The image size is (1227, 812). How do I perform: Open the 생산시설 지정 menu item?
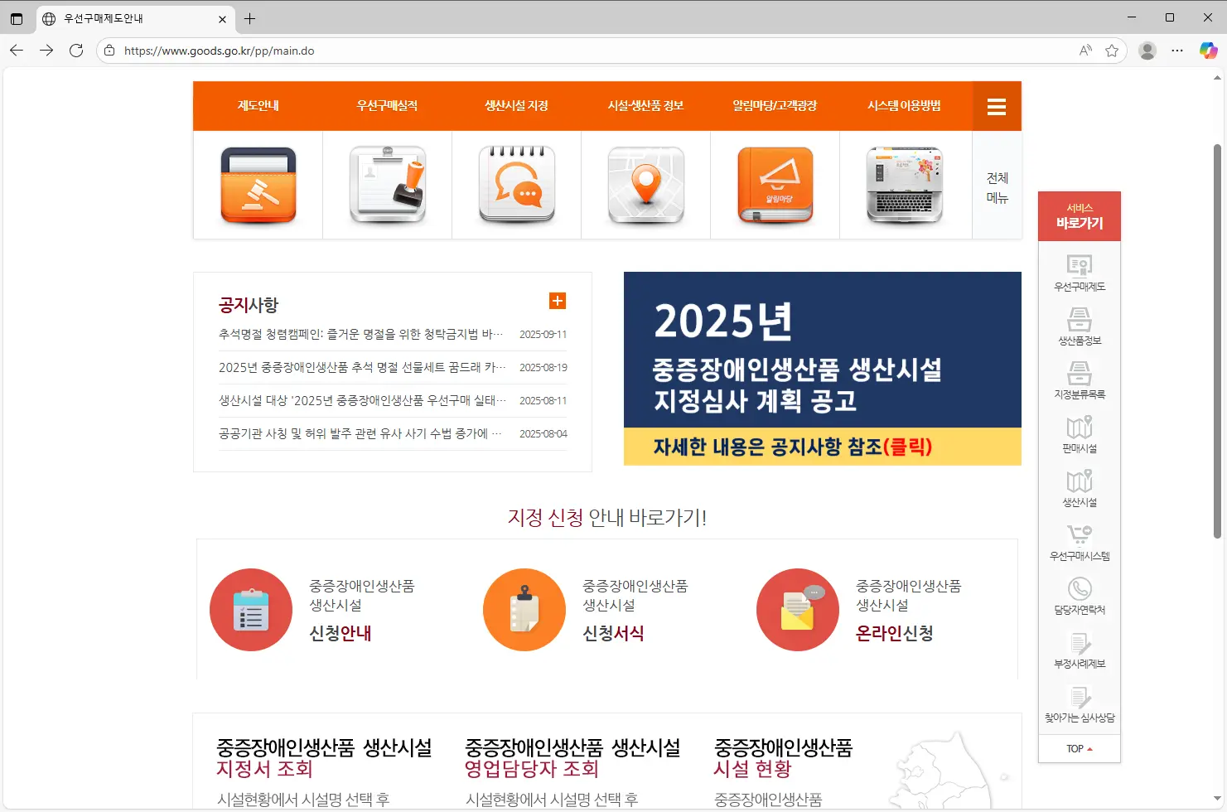pos(516,106)
